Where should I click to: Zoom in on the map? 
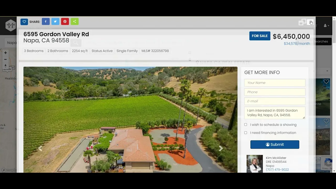5,53
